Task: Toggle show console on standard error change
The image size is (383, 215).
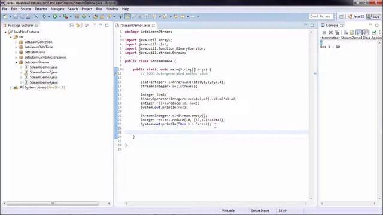Action: point(366,32)
